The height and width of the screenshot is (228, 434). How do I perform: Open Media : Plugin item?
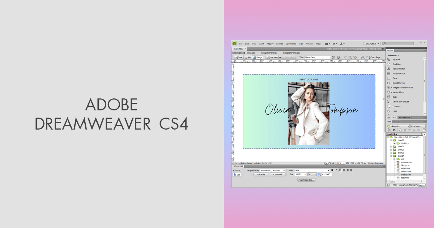coord(397,92)
